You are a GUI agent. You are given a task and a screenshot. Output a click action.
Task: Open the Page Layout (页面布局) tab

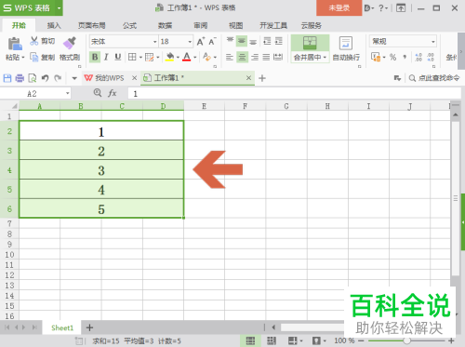click(x=91, y=25)
